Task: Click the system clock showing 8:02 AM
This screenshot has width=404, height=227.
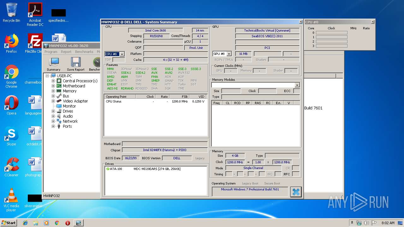Action: click(388, 223)
